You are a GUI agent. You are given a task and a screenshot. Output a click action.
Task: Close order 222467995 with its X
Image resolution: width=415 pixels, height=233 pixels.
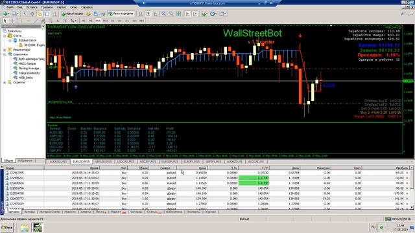407,173
